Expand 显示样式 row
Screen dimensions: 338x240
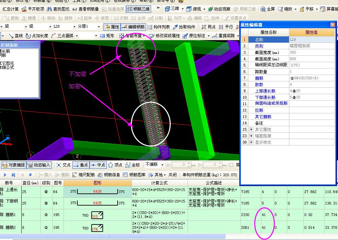(x=251, y=142)
